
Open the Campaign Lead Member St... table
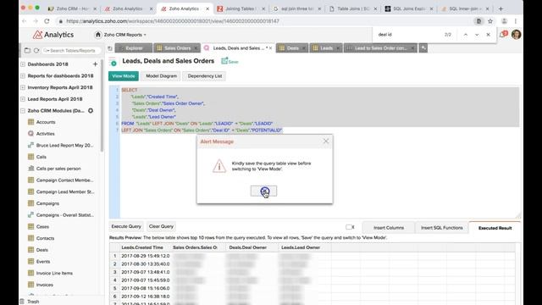(x=65, y=192)
